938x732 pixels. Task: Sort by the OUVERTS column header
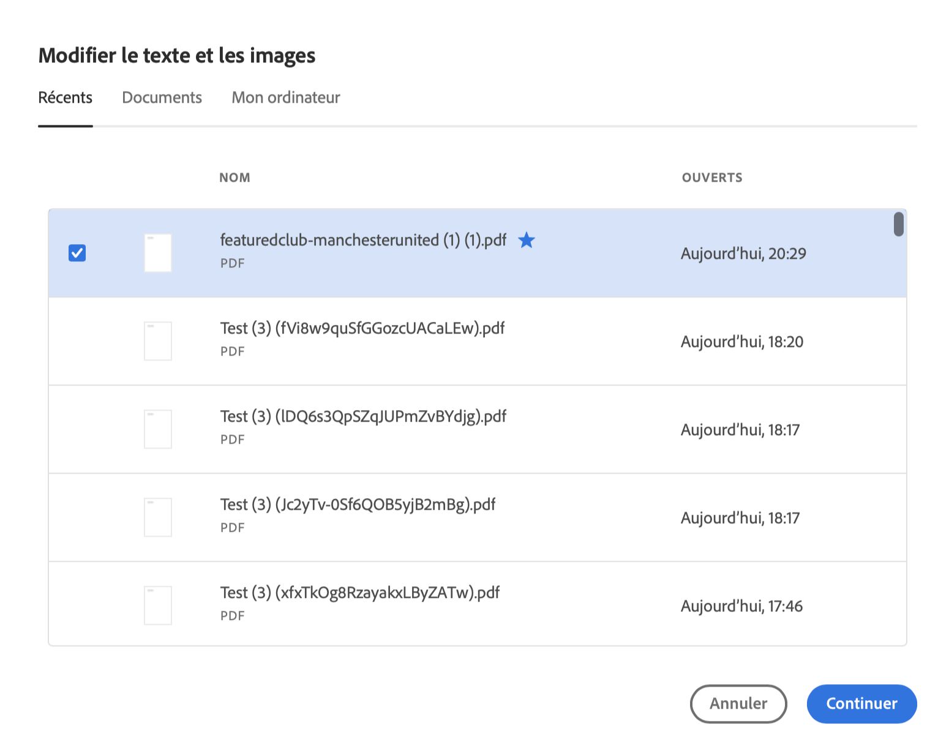[x=712, y=177]
